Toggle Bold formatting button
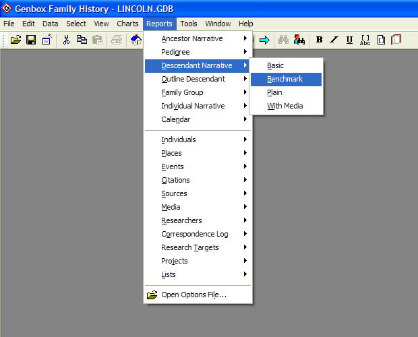 pos(319,40)
